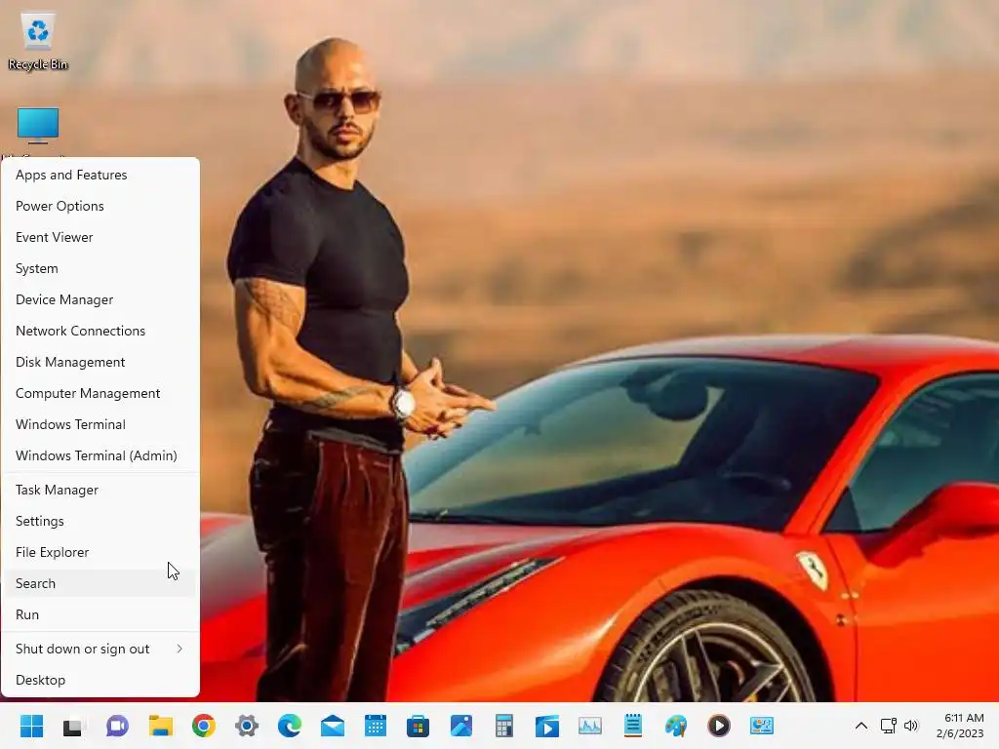Viewport: 999px width, 749px height.
Task: Select the Recycle Bin desktop icon
Action: pos(38,41)
